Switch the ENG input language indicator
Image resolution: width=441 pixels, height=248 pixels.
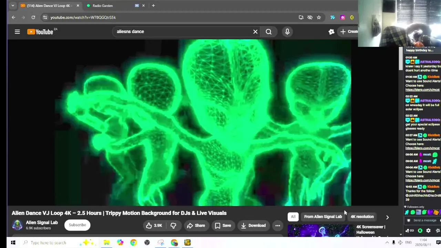point(408,242)
